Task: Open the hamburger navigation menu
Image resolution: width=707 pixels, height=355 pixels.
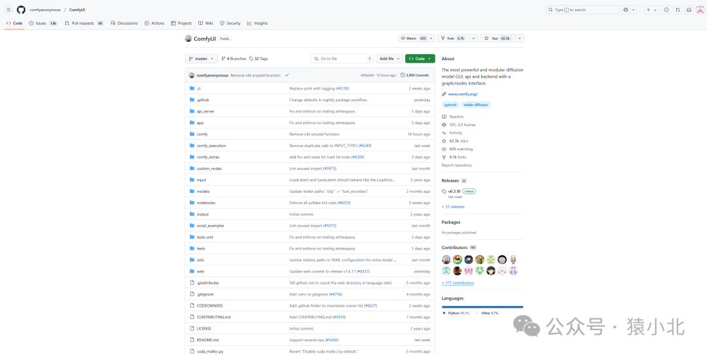Action: pyautogui.click(x=9, y=9)
